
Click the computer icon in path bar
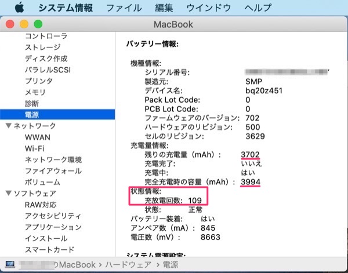[x=10, y=264]
